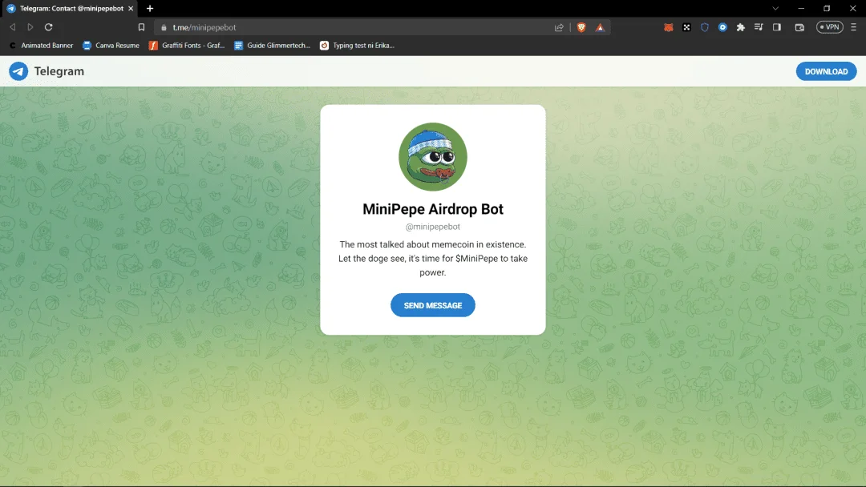Open Canva Resume bookmark
The height and width of the screenshot is (487, 866).
click(111, 45)
